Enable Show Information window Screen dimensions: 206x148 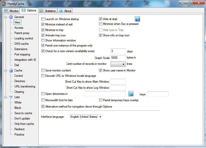43,40
